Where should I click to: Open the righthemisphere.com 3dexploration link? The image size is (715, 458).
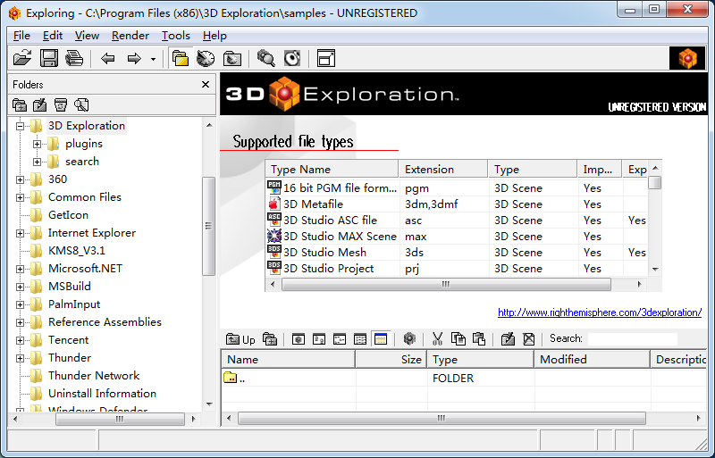(599, 312)
